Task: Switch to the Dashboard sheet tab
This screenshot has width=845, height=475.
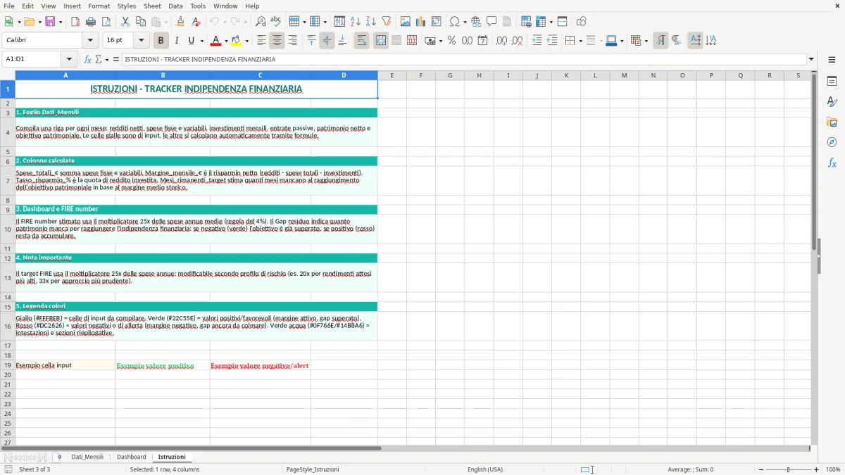Action: click(132, 457)
